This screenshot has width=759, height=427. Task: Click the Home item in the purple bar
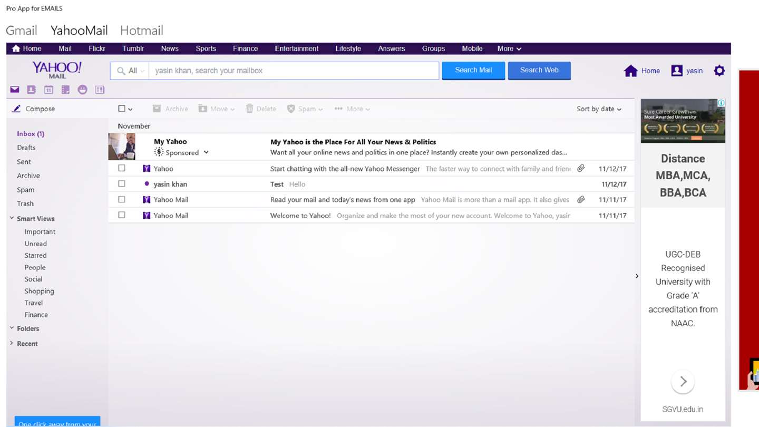pos(26,48)
